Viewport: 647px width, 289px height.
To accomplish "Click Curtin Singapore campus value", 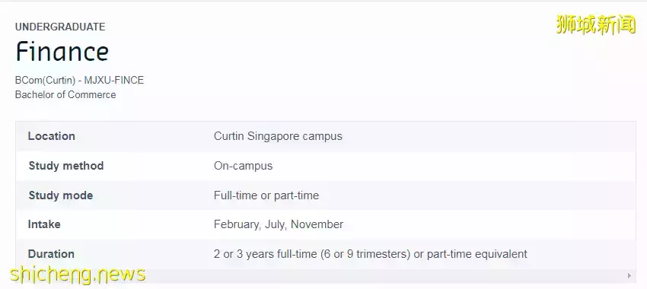I will tap(278, 136).
